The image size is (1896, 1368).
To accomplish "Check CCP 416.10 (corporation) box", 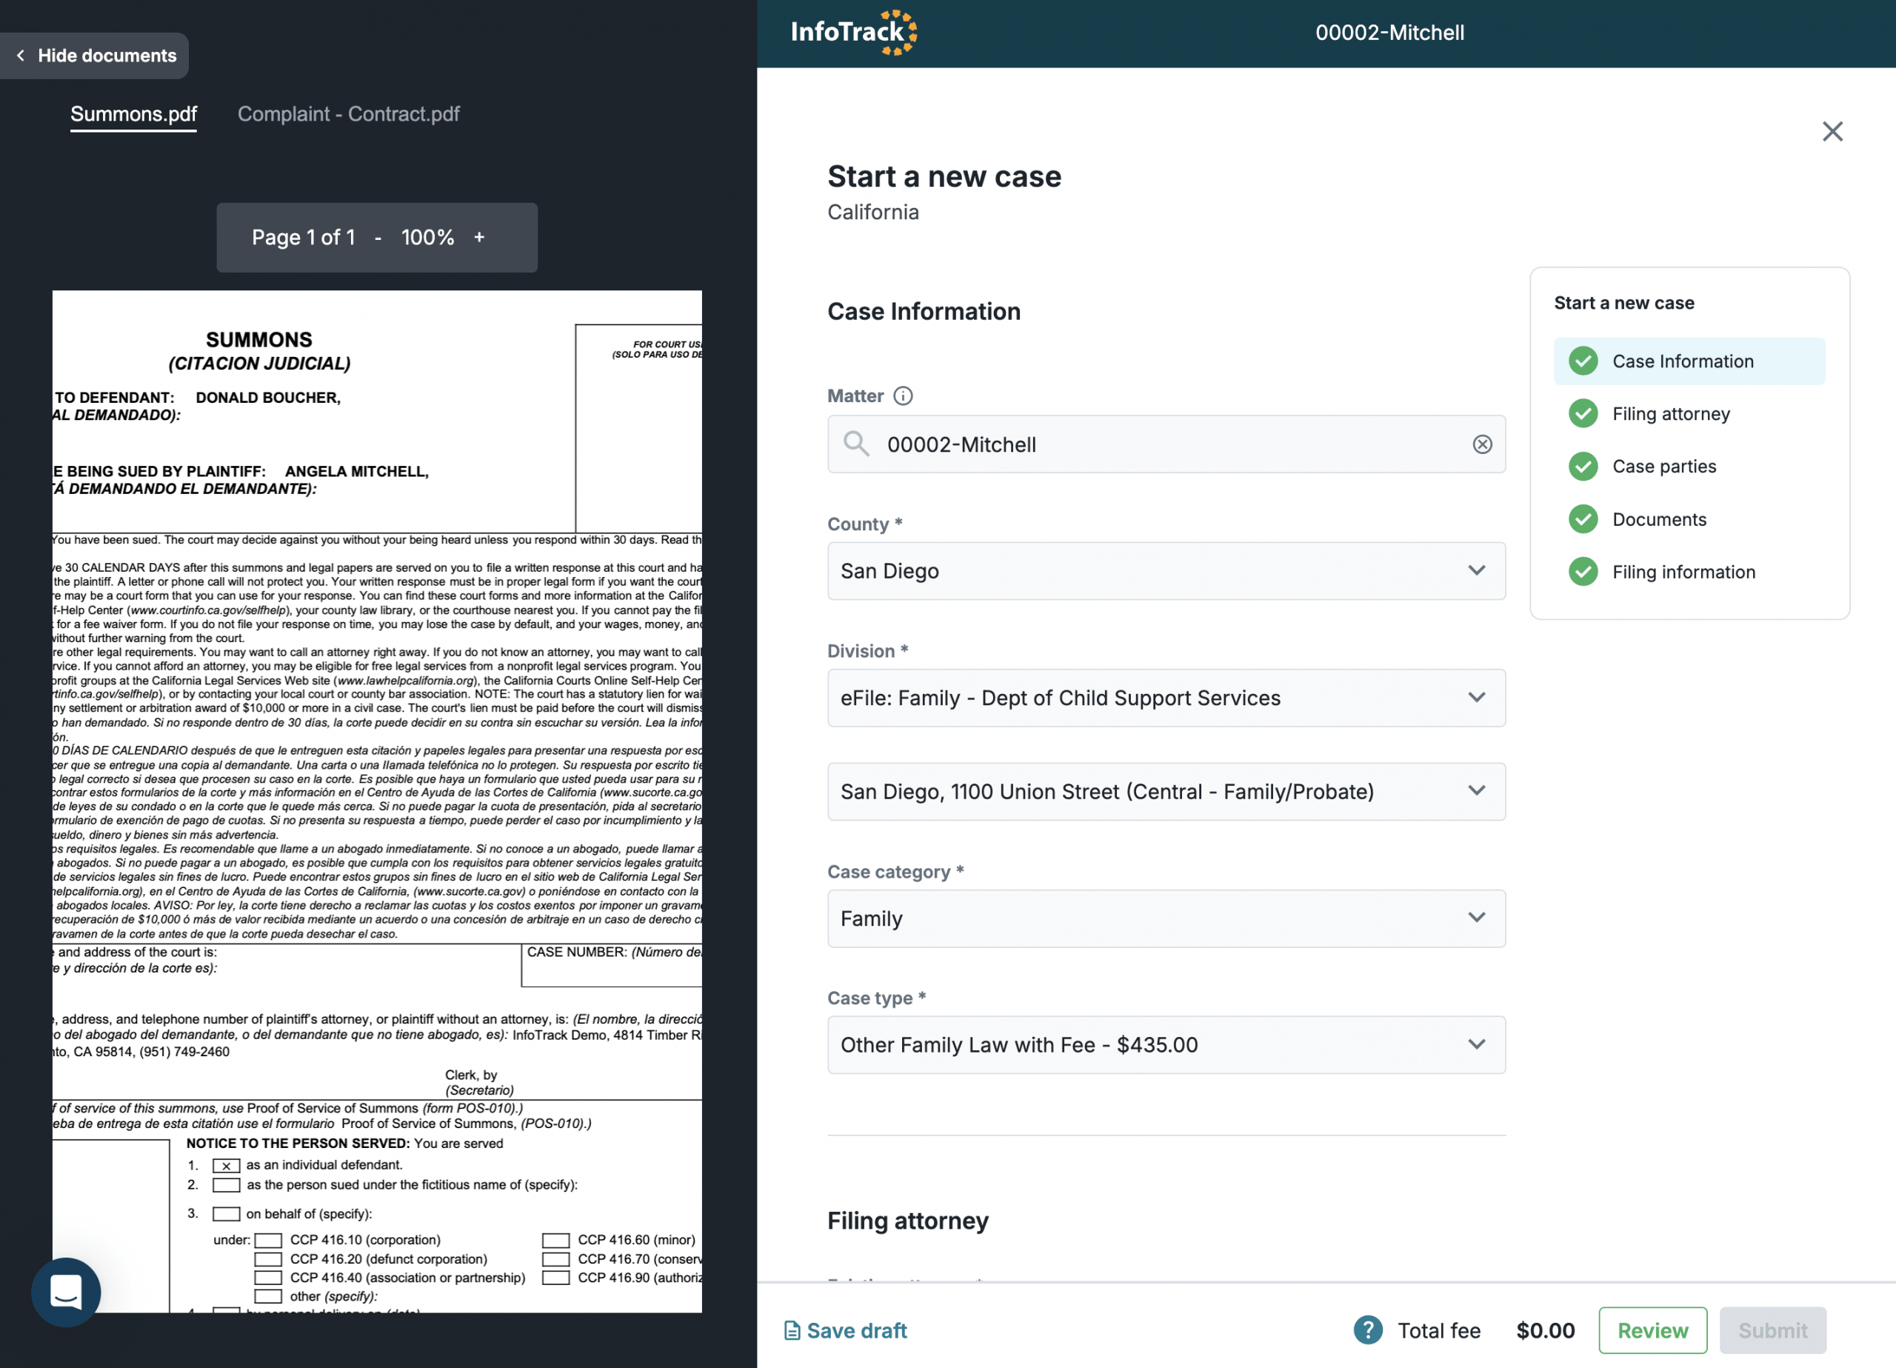I will tap(267, 1240).
